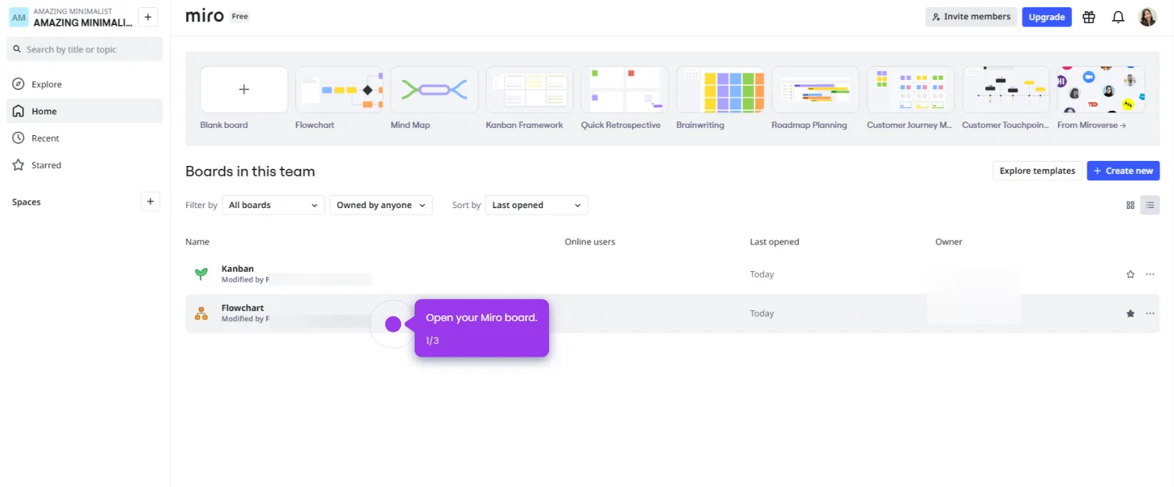Create a Blank board
This screenshot has width=1174, height=487.
[x=244, y=89]
